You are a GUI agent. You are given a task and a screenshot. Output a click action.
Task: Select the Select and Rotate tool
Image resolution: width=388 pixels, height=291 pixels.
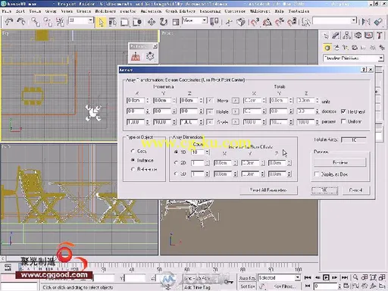[x=164, y=22]
